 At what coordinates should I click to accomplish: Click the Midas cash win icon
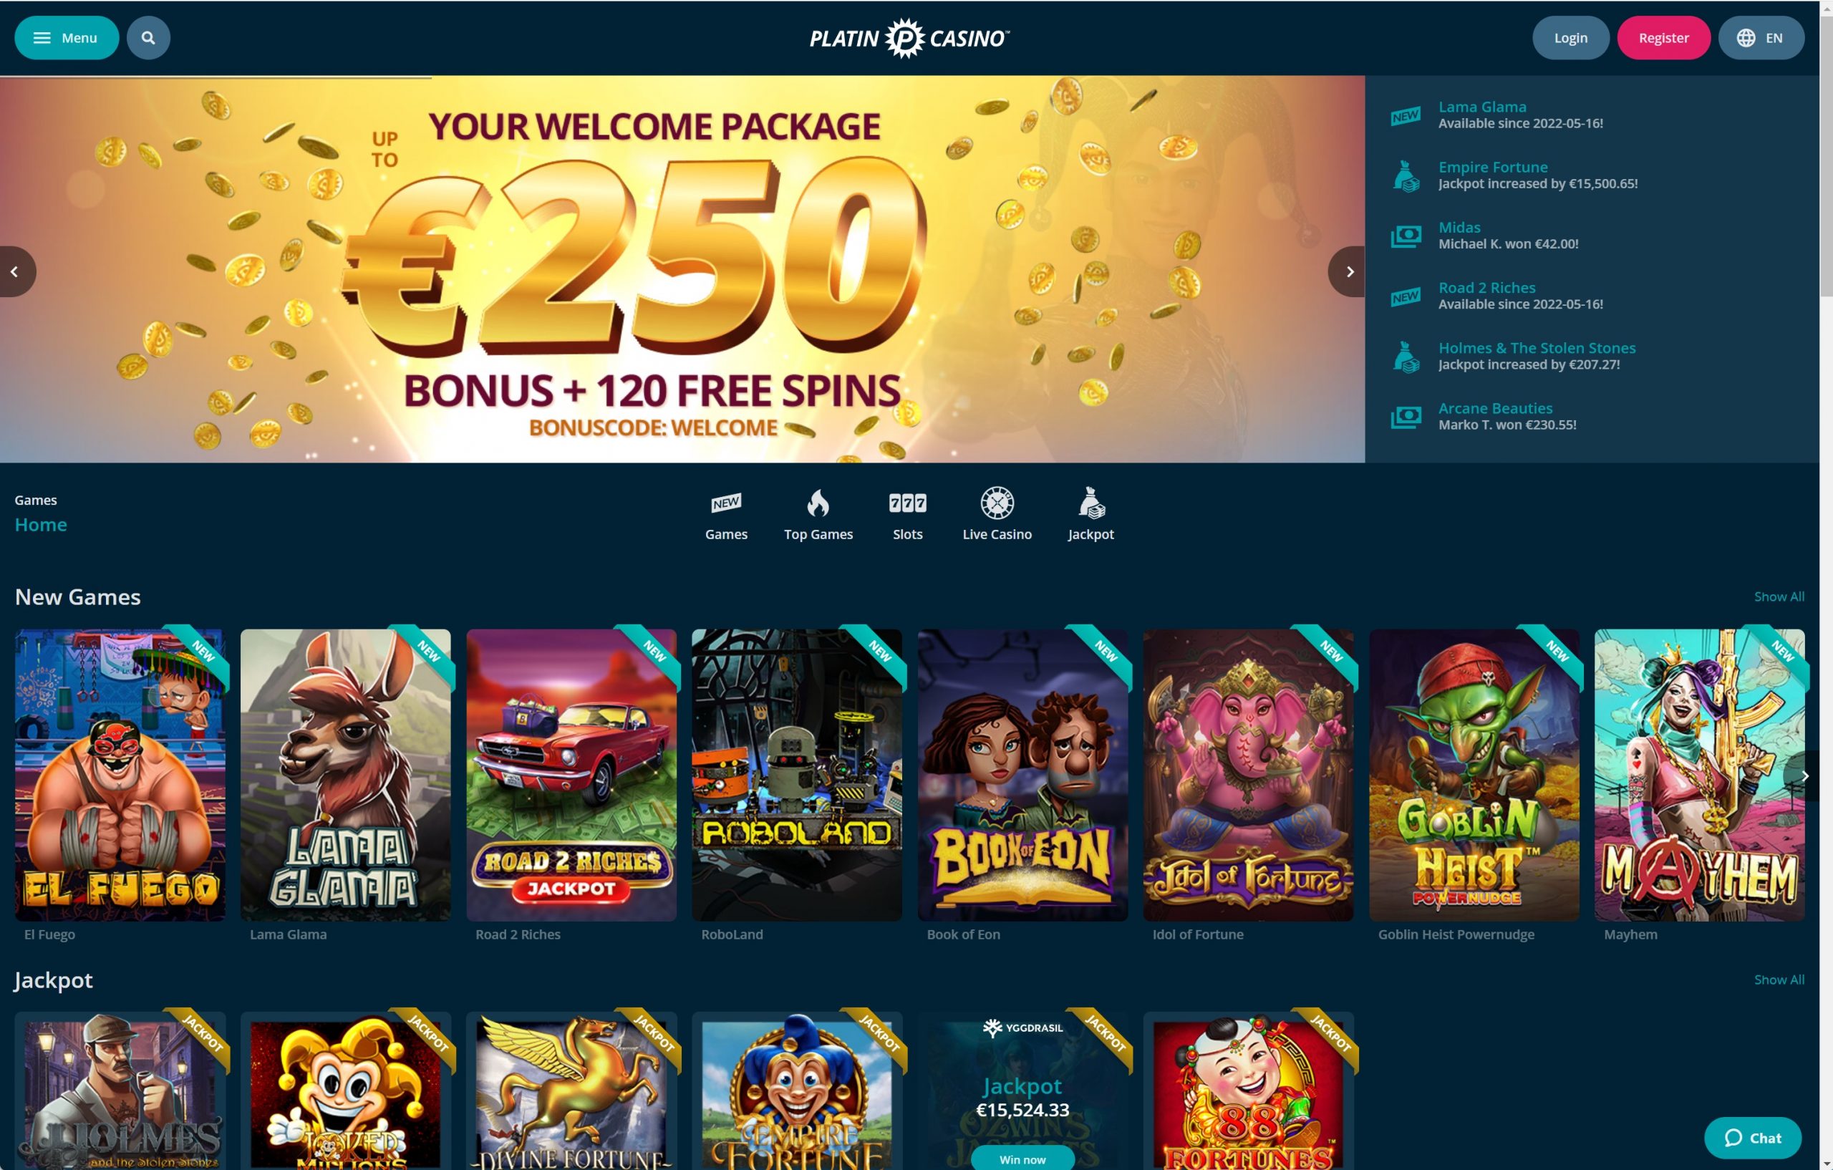(1406, 236)
